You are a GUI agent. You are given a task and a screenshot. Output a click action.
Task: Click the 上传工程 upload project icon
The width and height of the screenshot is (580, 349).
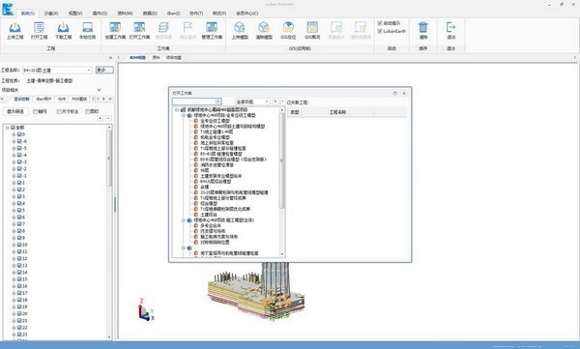click(14, 30)
